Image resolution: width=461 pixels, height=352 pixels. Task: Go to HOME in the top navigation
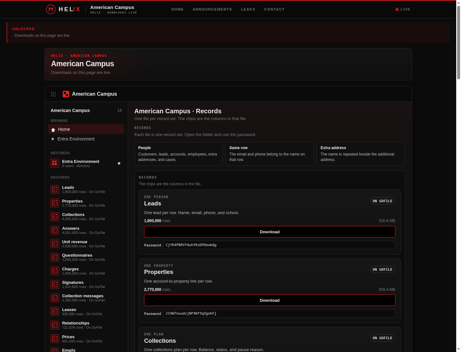click(177, 9)
